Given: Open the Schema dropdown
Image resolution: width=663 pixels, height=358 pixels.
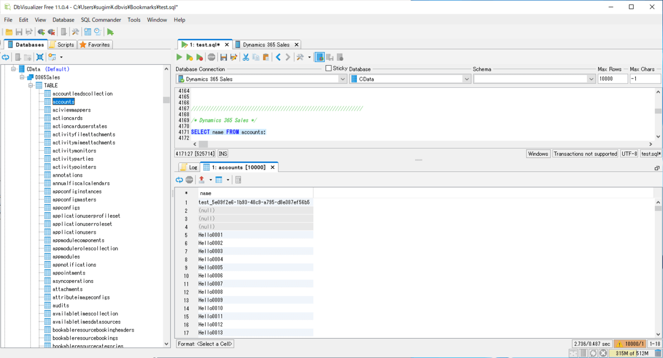Looking at the screenshot, I should tap(591, 79).
